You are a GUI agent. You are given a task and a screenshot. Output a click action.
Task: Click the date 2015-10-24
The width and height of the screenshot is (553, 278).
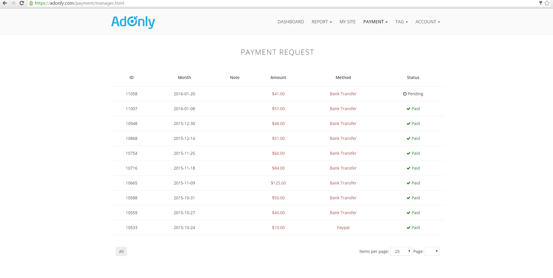coord(185,228)
